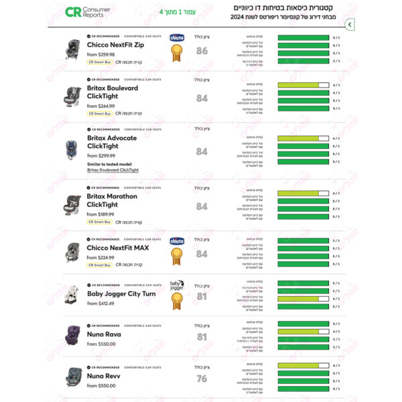The width and height of the screenshot is (402, 402).
Task: Click the page 1 of 4 indicator
Action: pyautogui.click(x=178, y=12)
